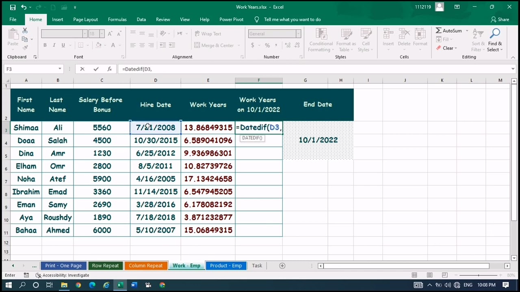Click Tell me what you want to do
This screenshot has height=292, width=520.
pyautogui.click(x=288, y=19)
